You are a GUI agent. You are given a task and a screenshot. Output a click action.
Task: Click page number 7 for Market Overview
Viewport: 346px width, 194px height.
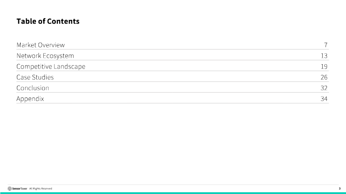point(326,45)
